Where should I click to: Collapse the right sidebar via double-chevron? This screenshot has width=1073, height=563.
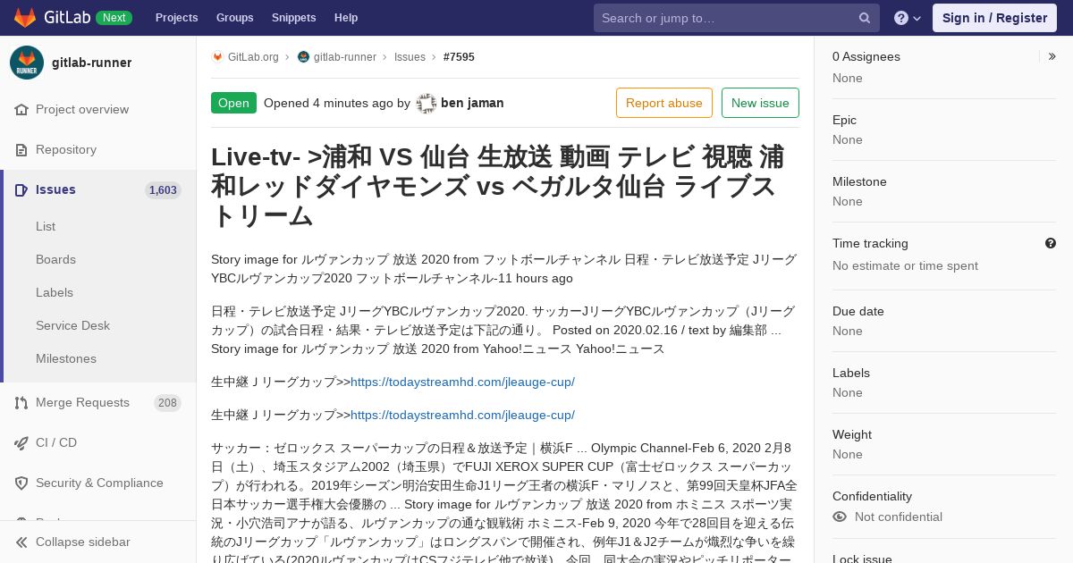point(1052,56)
